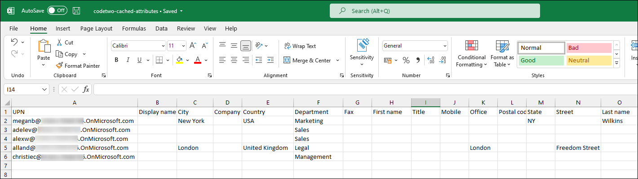Increase font size with large A icon
Viewport: 638px width, 179px height.
[x=193, y=46]
